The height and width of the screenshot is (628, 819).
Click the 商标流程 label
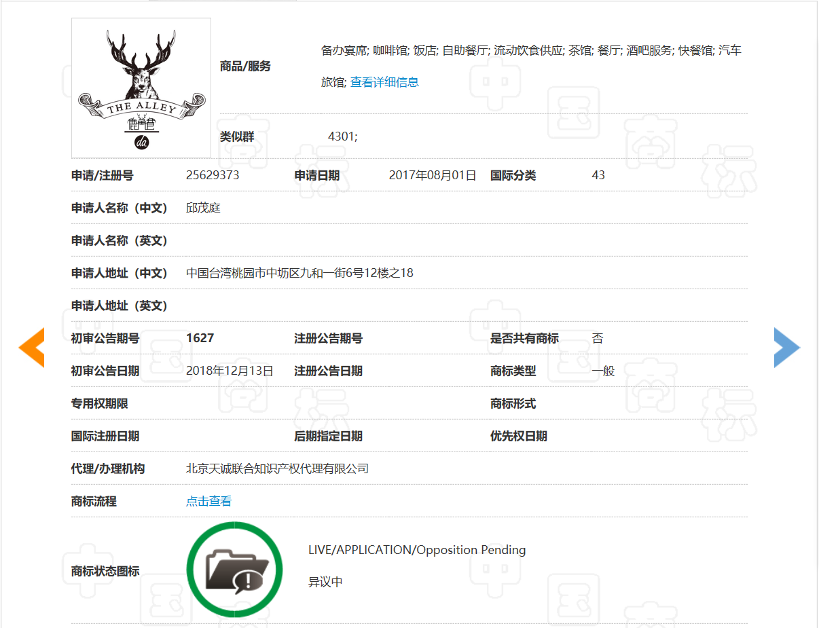coord(94,501)
